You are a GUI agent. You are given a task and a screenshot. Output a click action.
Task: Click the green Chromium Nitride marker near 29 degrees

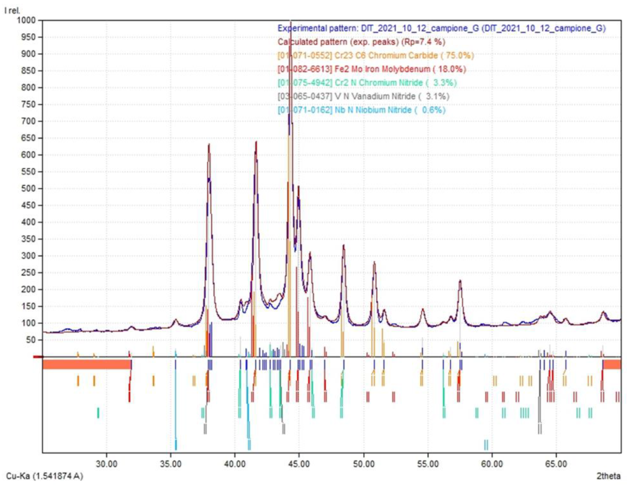tap(98, 413)
